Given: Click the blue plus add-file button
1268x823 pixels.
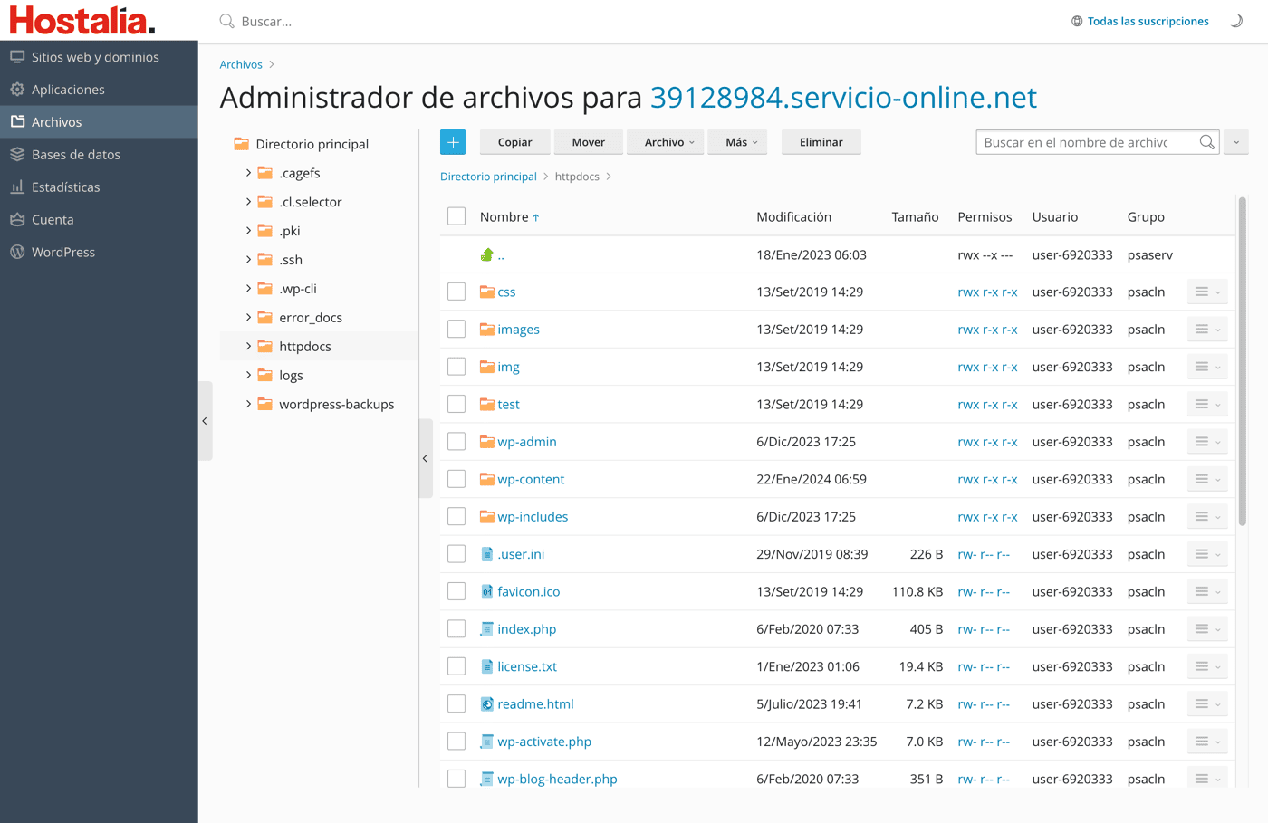Looking at the screenshot, I should tap(453, 142).
